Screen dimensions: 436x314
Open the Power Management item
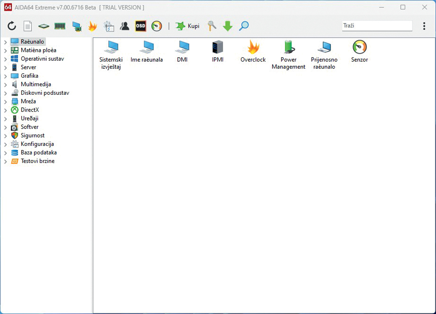tap(289, 55)
